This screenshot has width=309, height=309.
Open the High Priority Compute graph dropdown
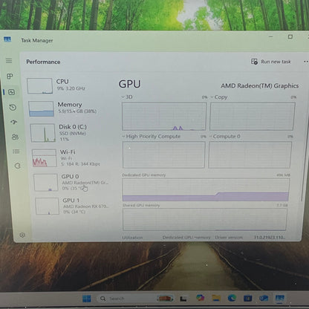pyautogui.click(x=152, y=137)
